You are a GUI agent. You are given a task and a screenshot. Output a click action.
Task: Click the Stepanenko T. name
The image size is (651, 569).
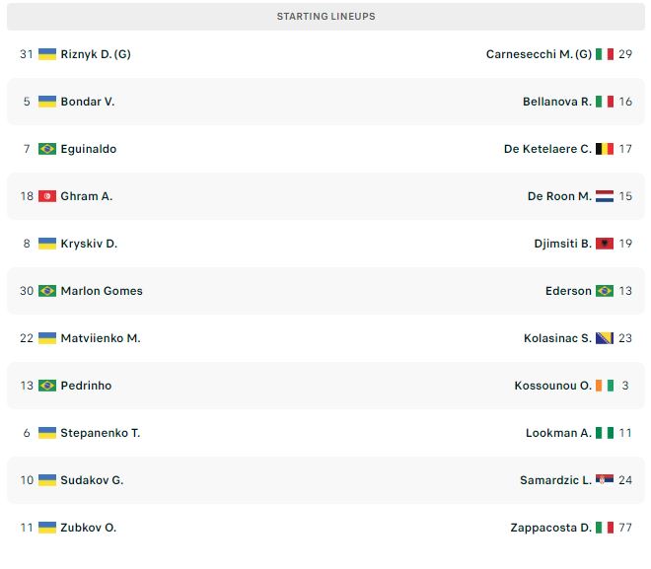[x=100, y=433]
